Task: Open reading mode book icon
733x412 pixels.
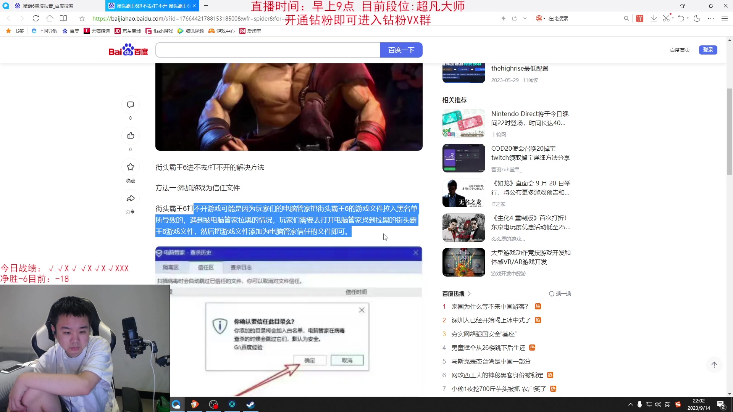Action: click(63, 18)
